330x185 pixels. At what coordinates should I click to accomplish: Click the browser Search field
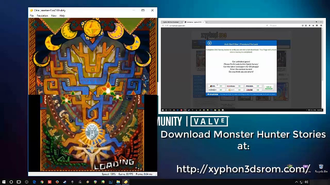coord(285,26)
